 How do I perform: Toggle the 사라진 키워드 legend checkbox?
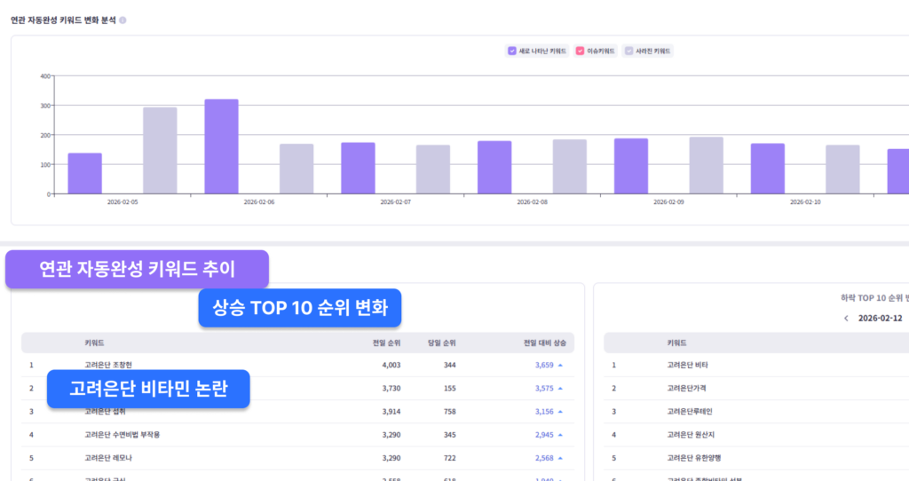coord(629,51)
